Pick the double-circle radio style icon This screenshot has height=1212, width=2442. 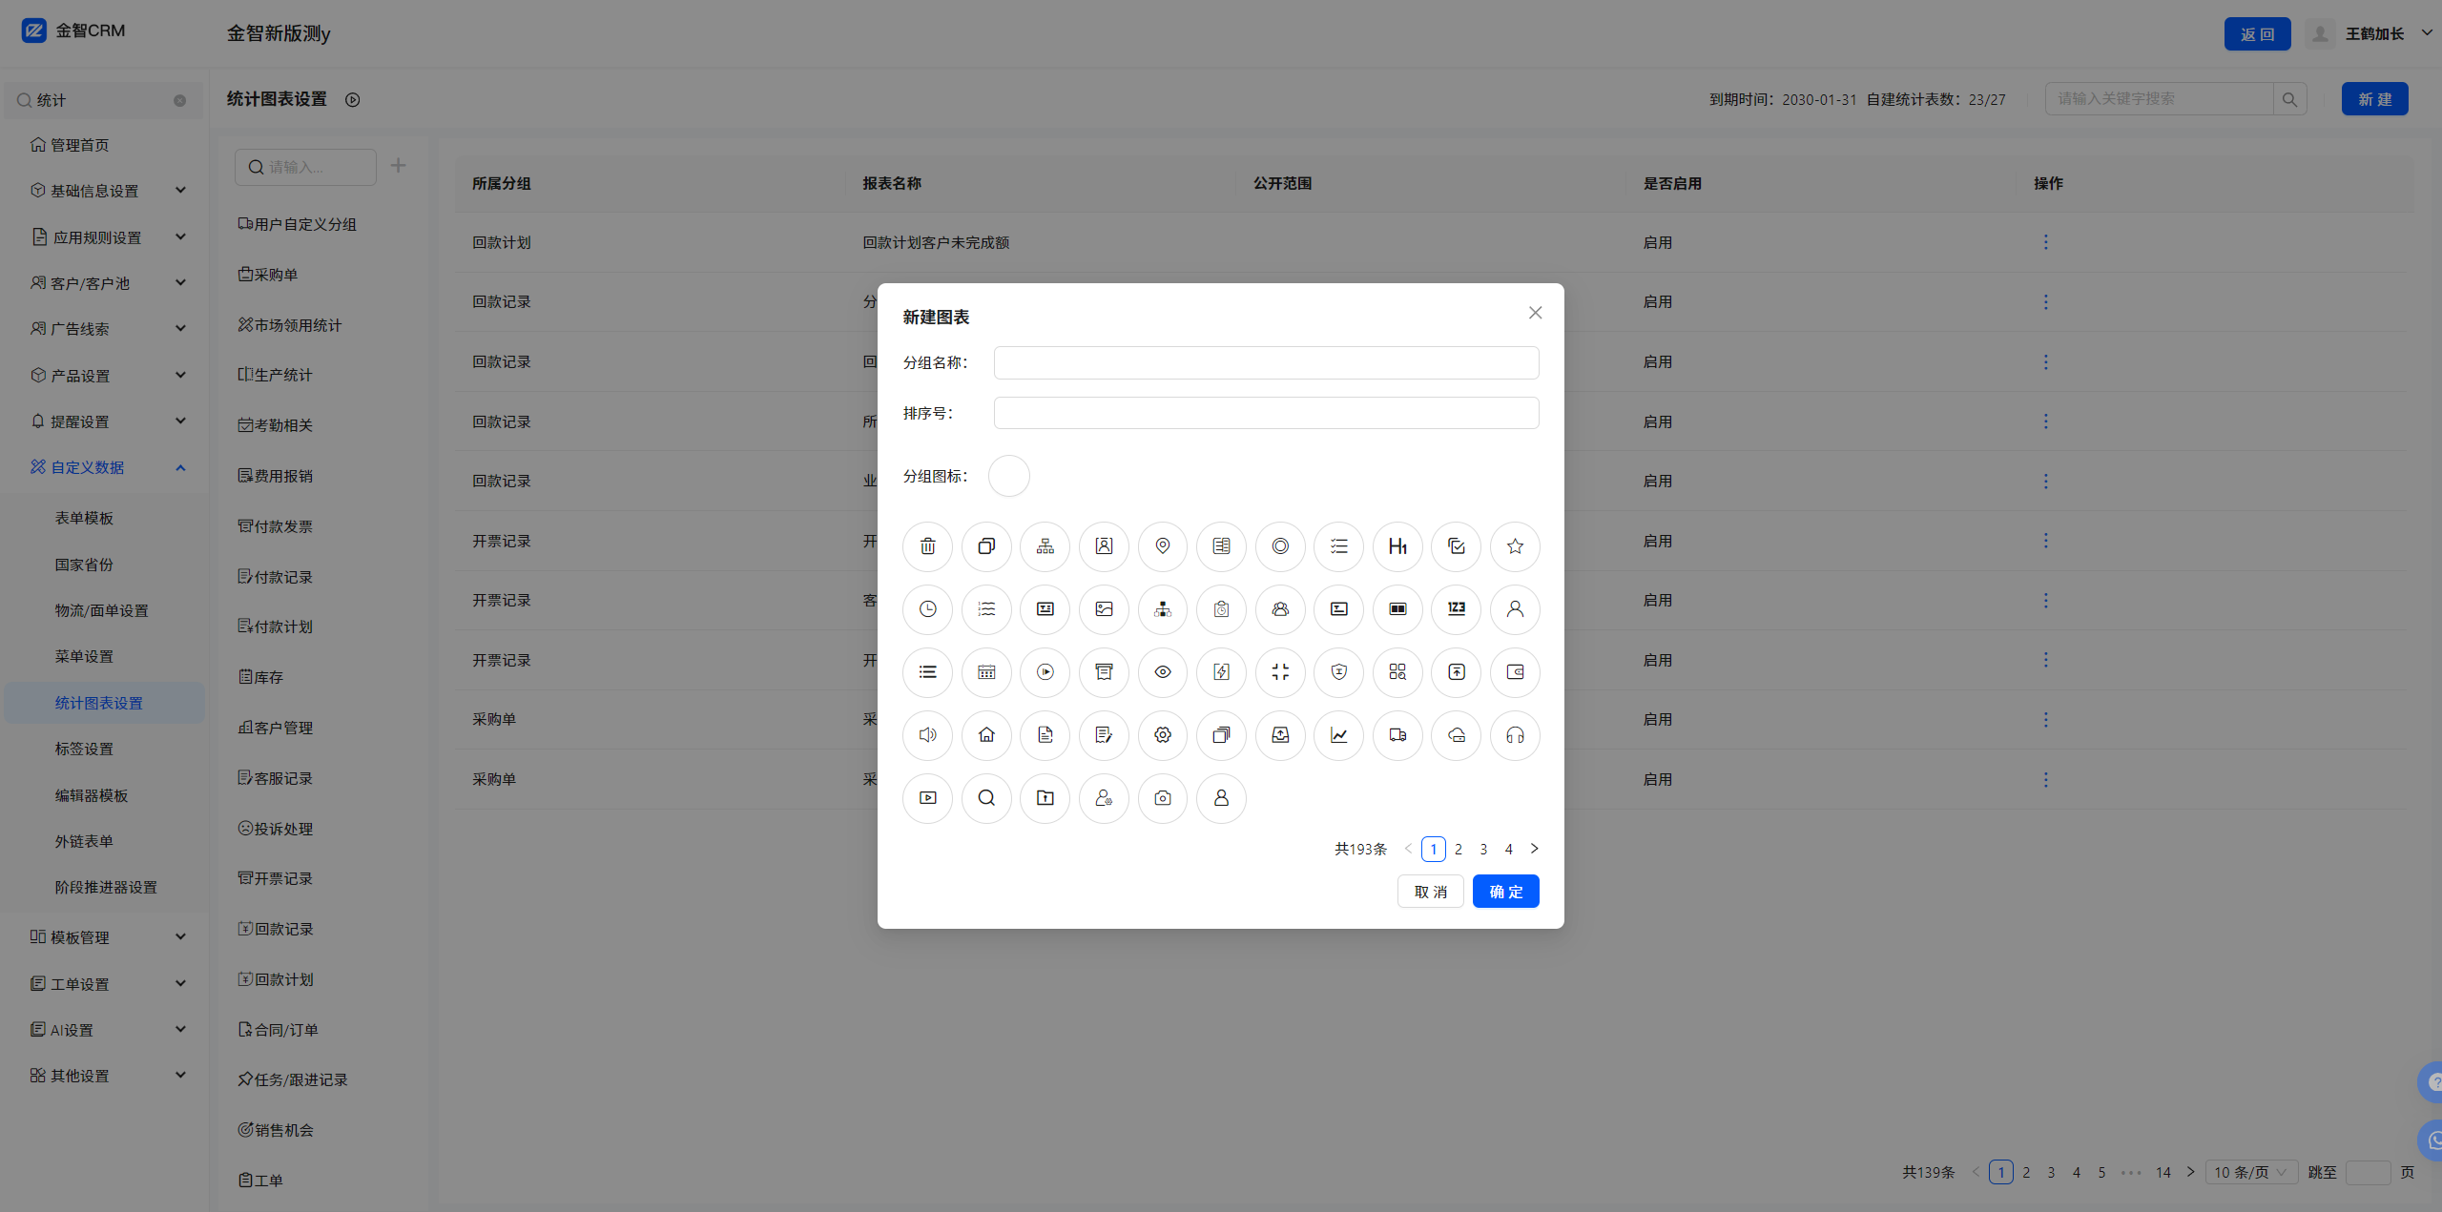pyautogui.click(x=1280, y=546)
